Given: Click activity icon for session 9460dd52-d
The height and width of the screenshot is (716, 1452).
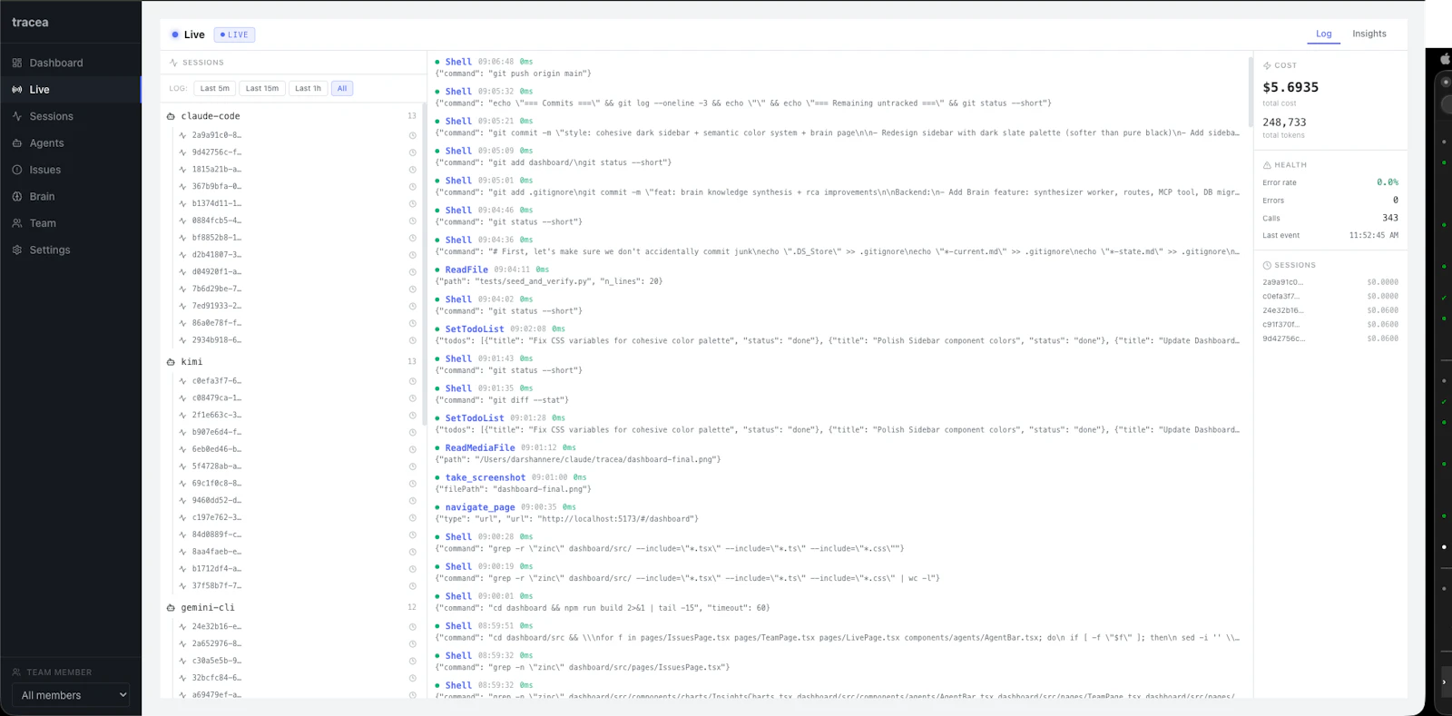Looking at the screenshot, I should [183, 501].
